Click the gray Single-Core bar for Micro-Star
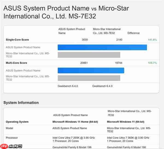This screenshot has height=149, width=164. coord(89,55)
